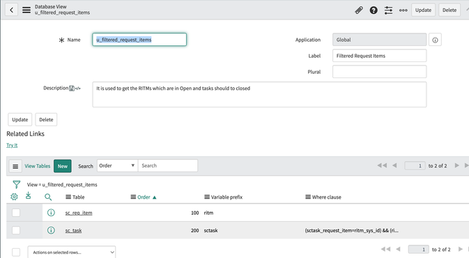Click Delete button in the header
Viewport: 469px width, 258px height.
click(x=449, y=10)
